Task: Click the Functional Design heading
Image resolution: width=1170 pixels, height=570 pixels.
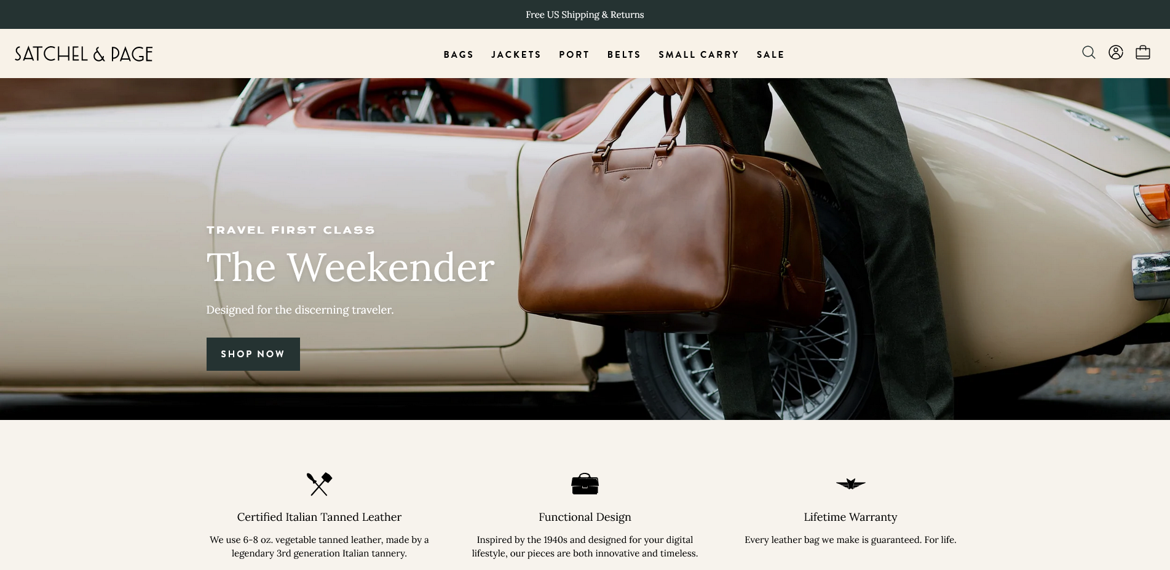Action: click(585, 517)
